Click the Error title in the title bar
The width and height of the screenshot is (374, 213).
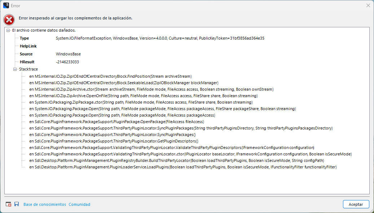tap(16, 5)
